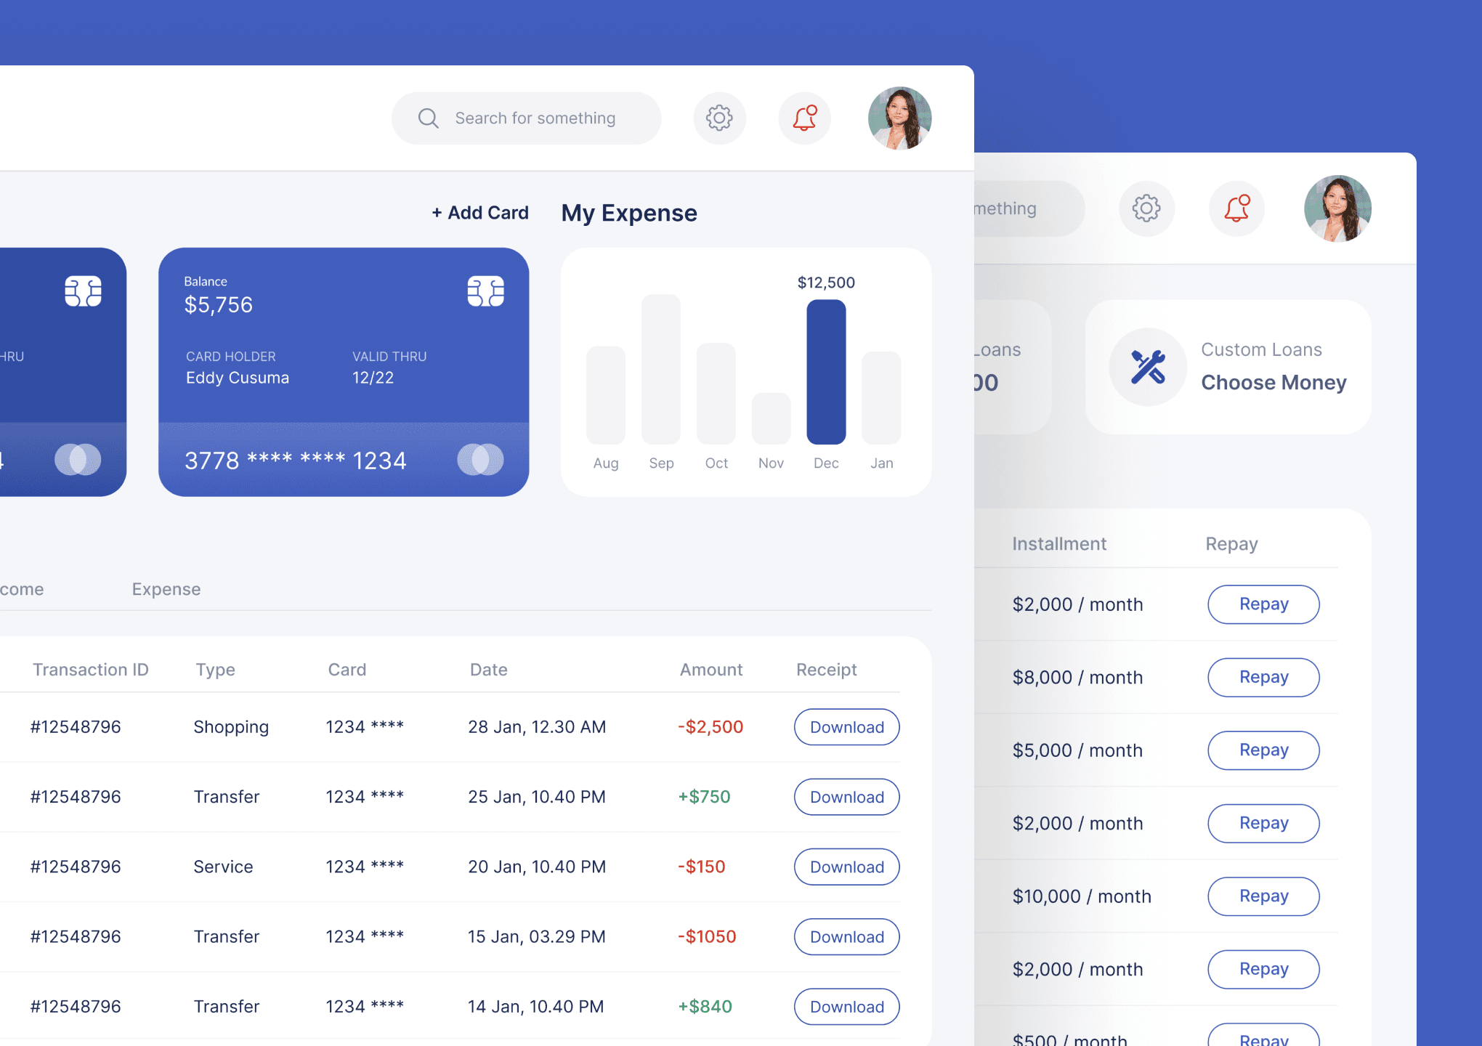Repay the loan below $10,000 / month
Screen dimensions: 1482x1046
click(x=1263, y=969)
